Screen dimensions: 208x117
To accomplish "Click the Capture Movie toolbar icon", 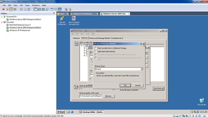I will point(66,9).
